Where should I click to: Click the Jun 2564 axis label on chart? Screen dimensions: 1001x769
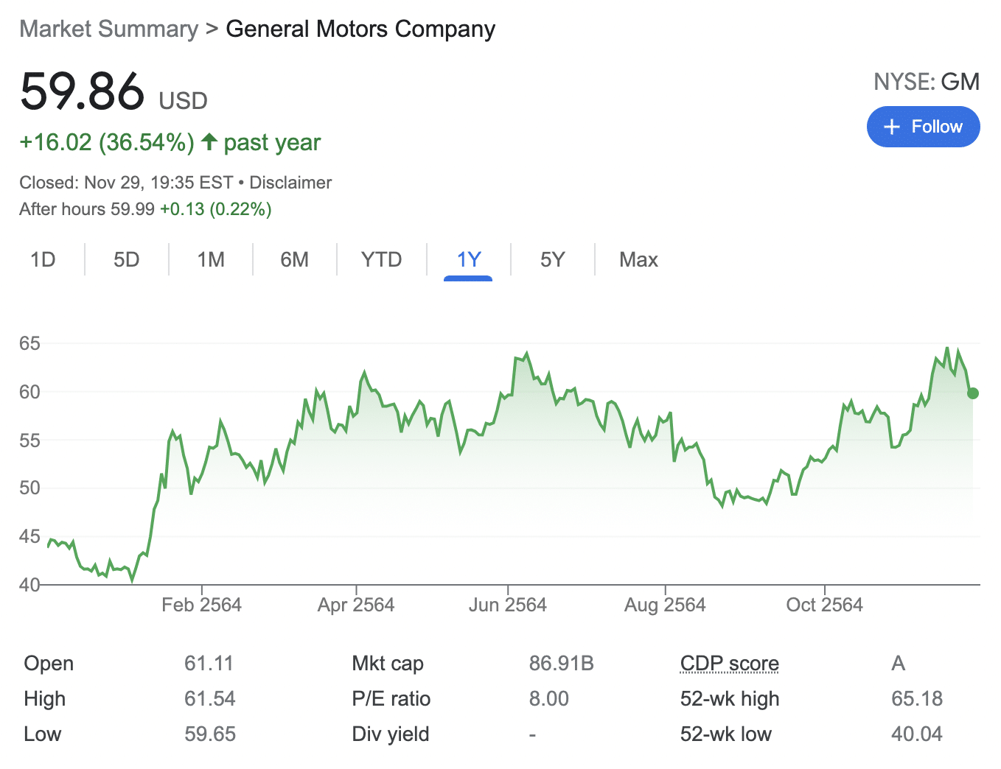coord(509,604)
